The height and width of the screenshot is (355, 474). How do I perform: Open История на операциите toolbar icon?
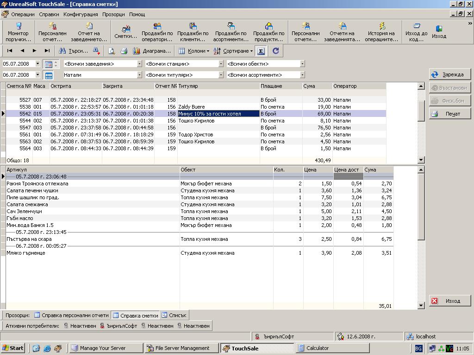click(382, 31)
